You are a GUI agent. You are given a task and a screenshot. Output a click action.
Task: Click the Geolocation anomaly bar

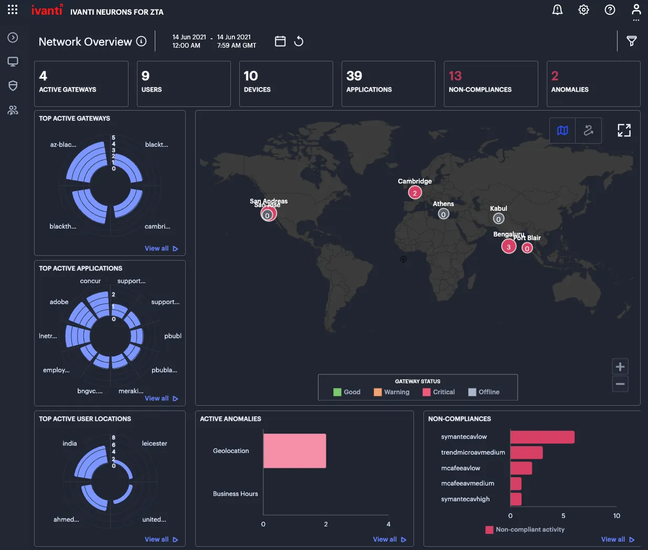point(295,451)
